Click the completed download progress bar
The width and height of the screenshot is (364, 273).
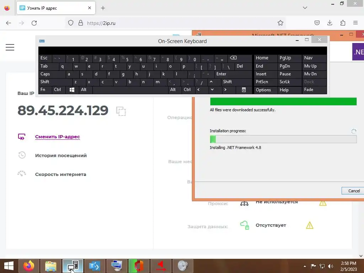point(283,101)
